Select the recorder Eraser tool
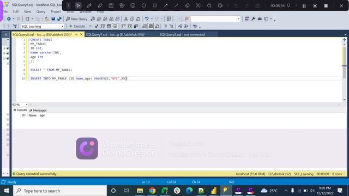The width and height of the screenshot is (349, 196). [x=187, y=6]
